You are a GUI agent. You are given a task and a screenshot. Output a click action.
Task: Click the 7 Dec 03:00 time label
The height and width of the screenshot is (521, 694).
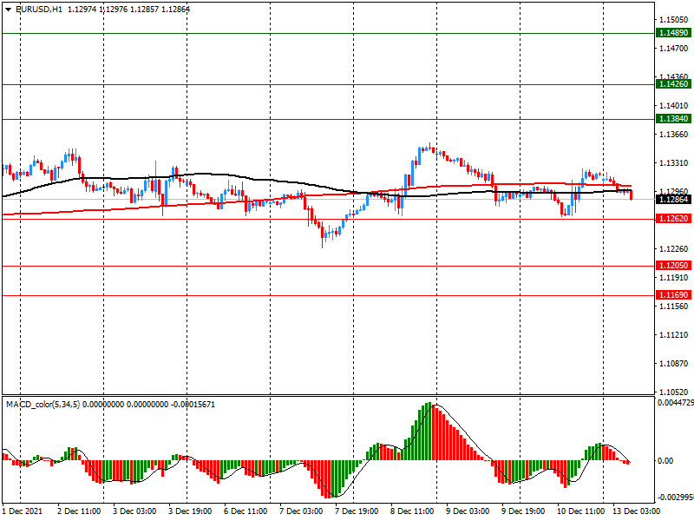(x=301, y=511)
